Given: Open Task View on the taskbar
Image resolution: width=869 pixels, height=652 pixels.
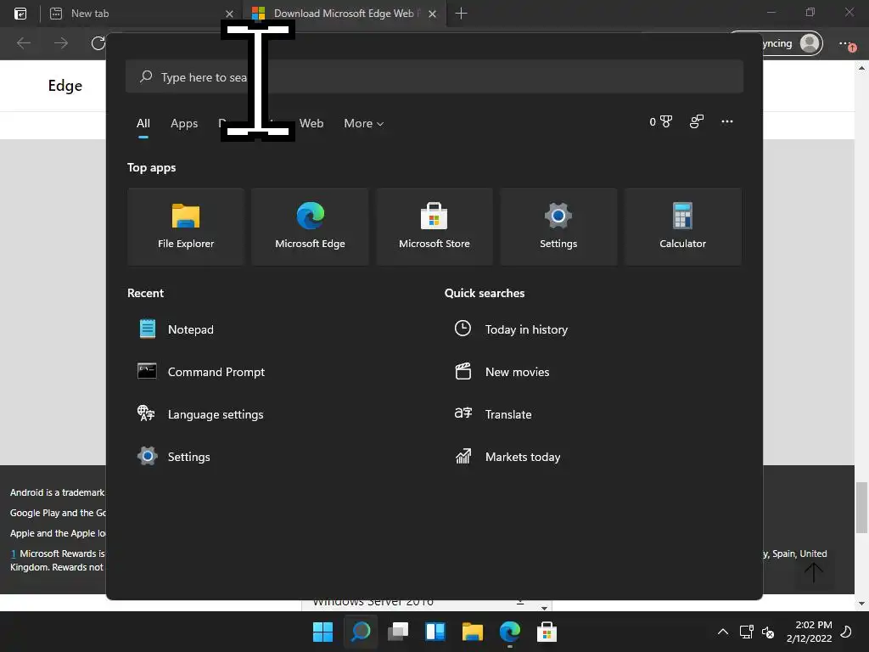Looking at the screenshot, I should tap(398, 632).
